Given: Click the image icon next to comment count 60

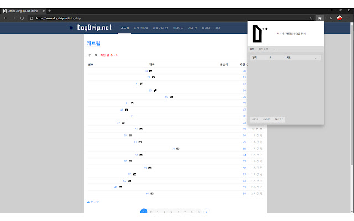Looking at the screenshot, I should tap(152, 194).
